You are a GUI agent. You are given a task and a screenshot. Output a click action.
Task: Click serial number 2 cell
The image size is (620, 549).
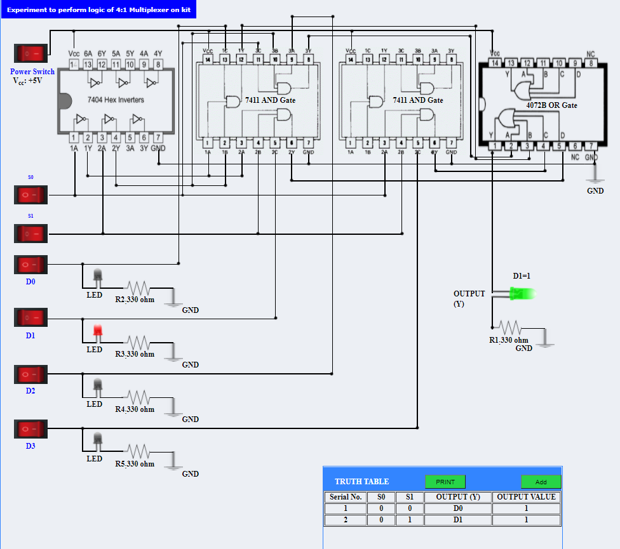[346, 520]
